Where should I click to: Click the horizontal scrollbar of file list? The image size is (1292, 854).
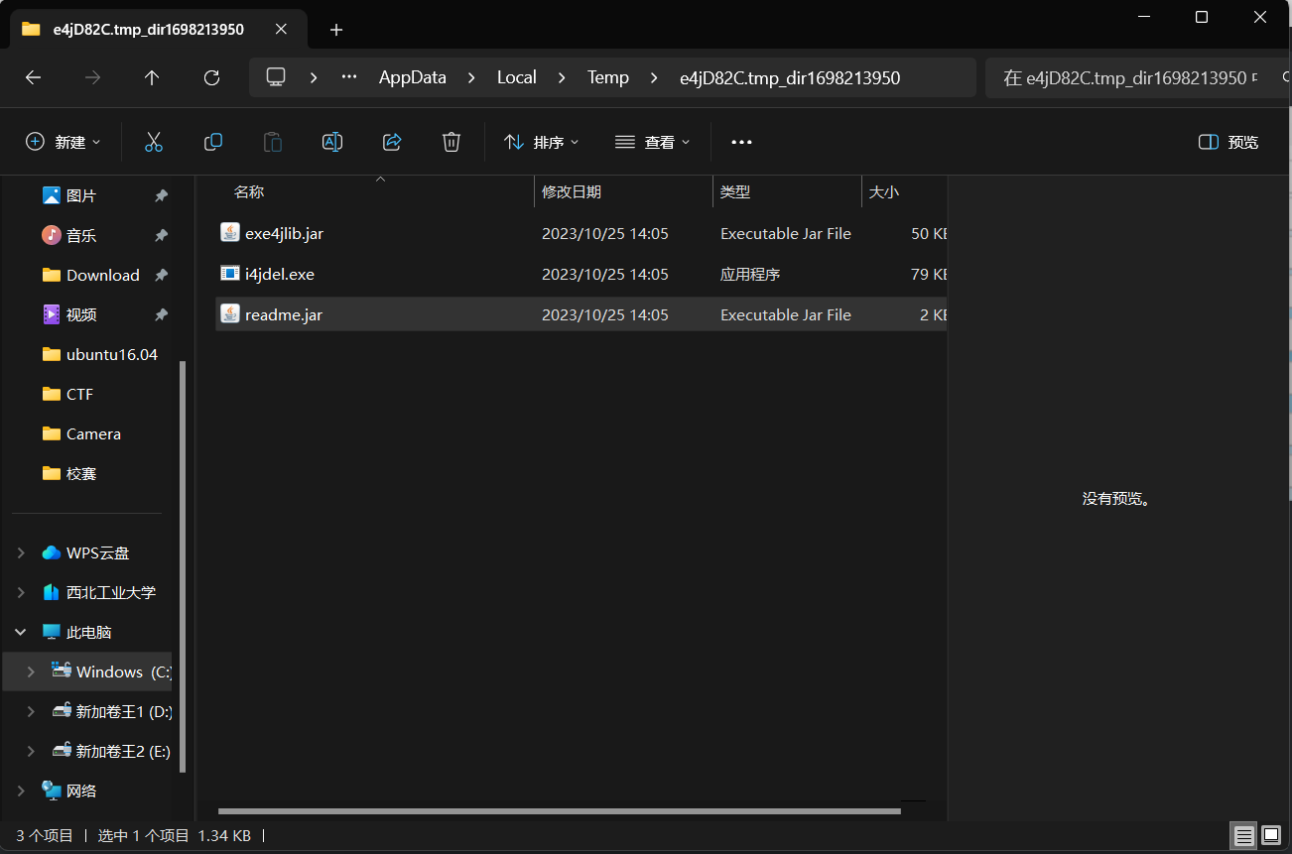[559, 811]
